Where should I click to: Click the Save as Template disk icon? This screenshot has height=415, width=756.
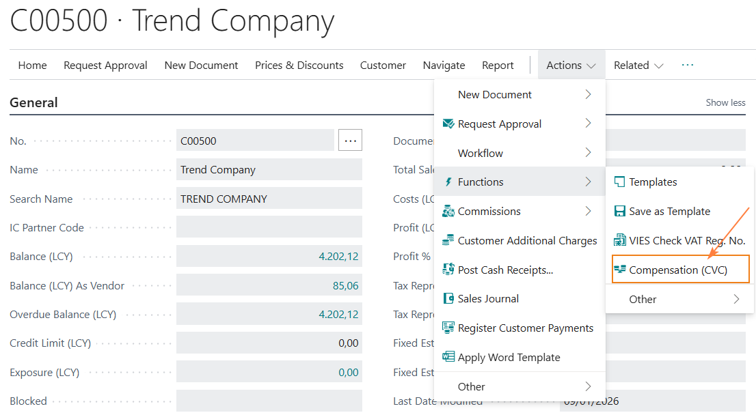pyautogui.click(x=619, y=212)
